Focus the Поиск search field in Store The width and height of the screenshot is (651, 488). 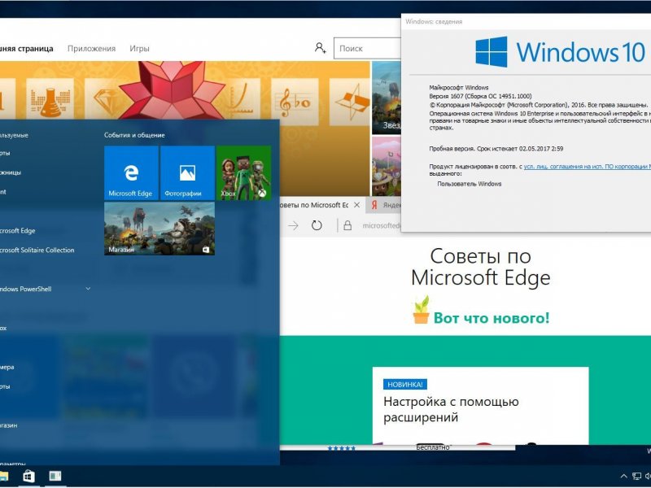(367, 48)
